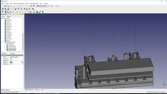The image size is (167, 94).
Task: Open the draw style dropdown arrow
Action: click(10, 9)
